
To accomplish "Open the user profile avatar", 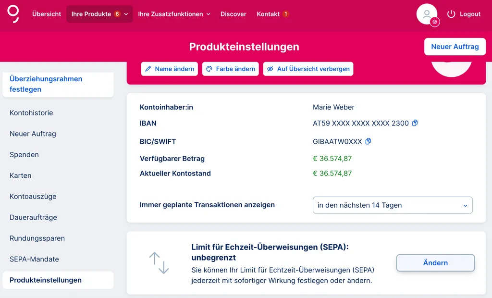I will point(426,14).
